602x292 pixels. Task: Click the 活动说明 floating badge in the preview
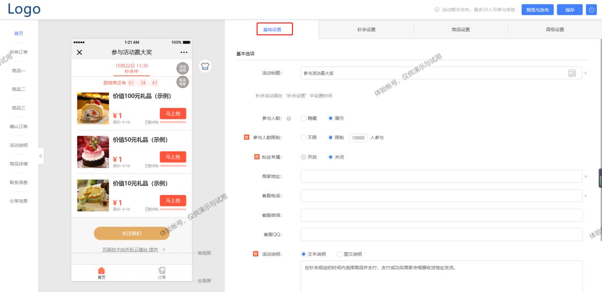point(183,68)
